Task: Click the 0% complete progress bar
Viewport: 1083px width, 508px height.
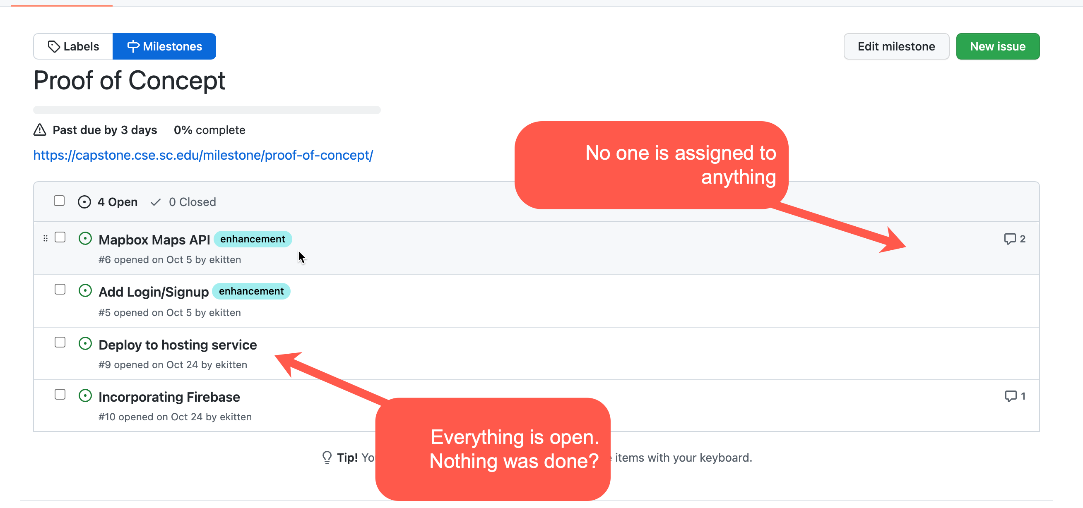Action: (207, 110)
